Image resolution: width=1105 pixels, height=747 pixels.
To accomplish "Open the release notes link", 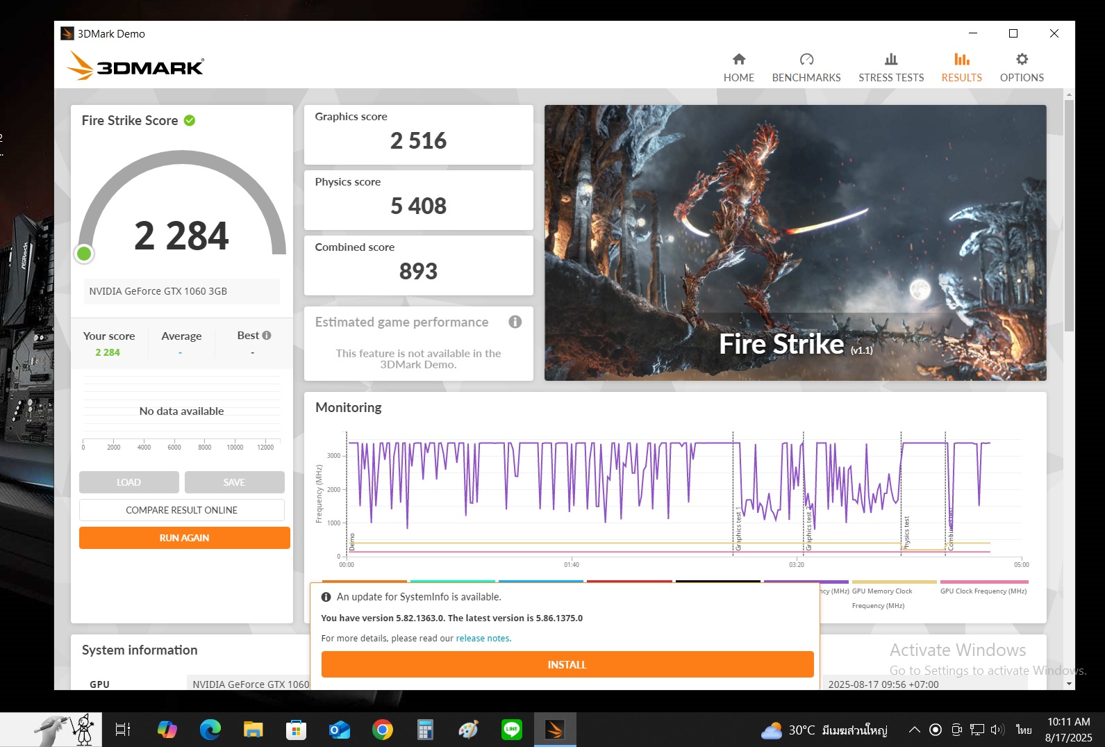I will (483, 639).
